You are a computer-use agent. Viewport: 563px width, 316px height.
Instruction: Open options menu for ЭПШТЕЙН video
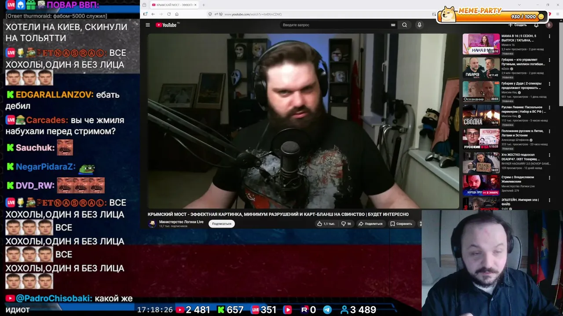coord(549,200)
